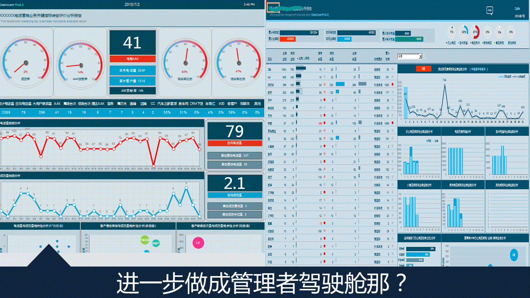The height and width of the screenshot is (298, 530).
Task: Click the red dot in 1556 row
Action: [x=392, y=123]
